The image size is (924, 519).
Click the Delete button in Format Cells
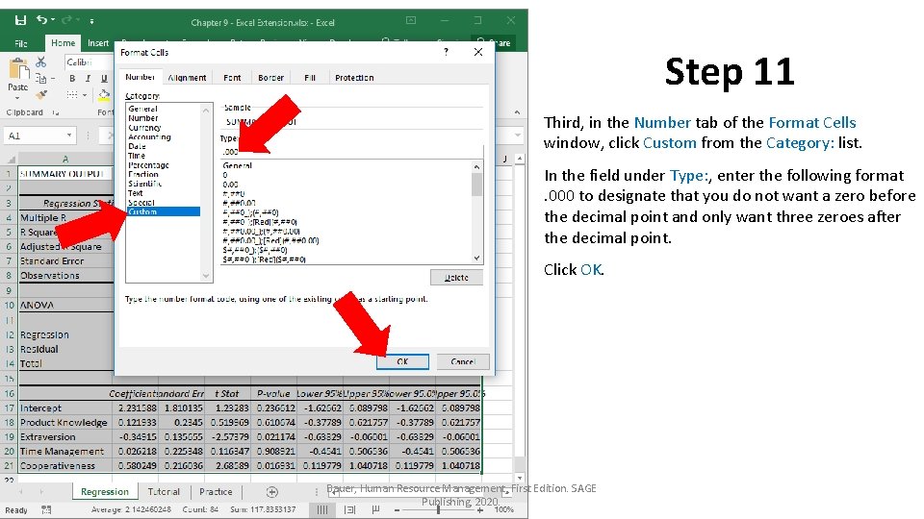click(456, 278)
